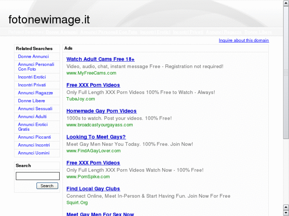Click the www.broadcastyourgayass.com URL

coord(99,125)
